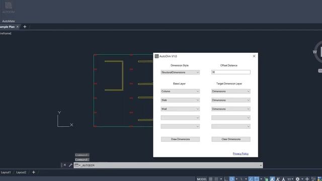This screenshot has width=322, height=181.
Task: Toggle 2D object snap in status bar
Action: point(257,179)
